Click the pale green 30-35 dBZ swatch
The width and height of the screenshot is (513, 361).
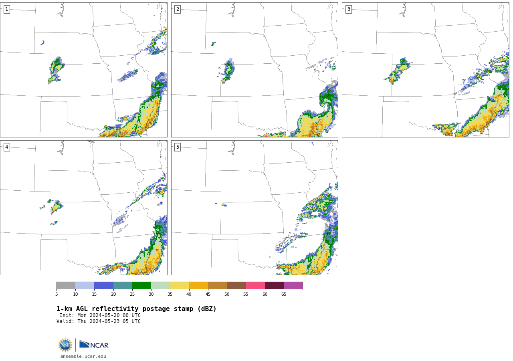160,286
